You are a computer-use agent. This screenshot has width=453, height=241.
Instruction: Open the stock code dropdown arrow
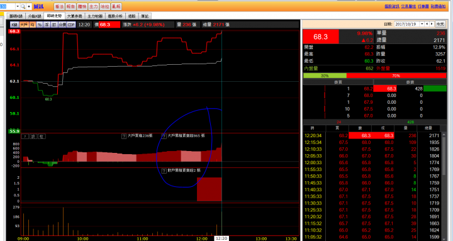pyautogui.click(x=18, y=6)
